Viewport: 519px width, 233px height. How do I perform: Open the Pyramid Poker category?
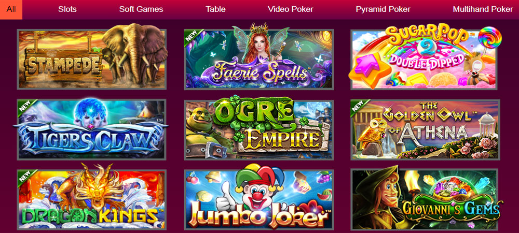coord(383,9)
